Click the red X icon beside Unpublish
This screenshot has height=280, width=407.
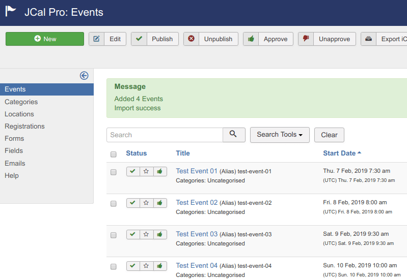(x=192, y=39)
